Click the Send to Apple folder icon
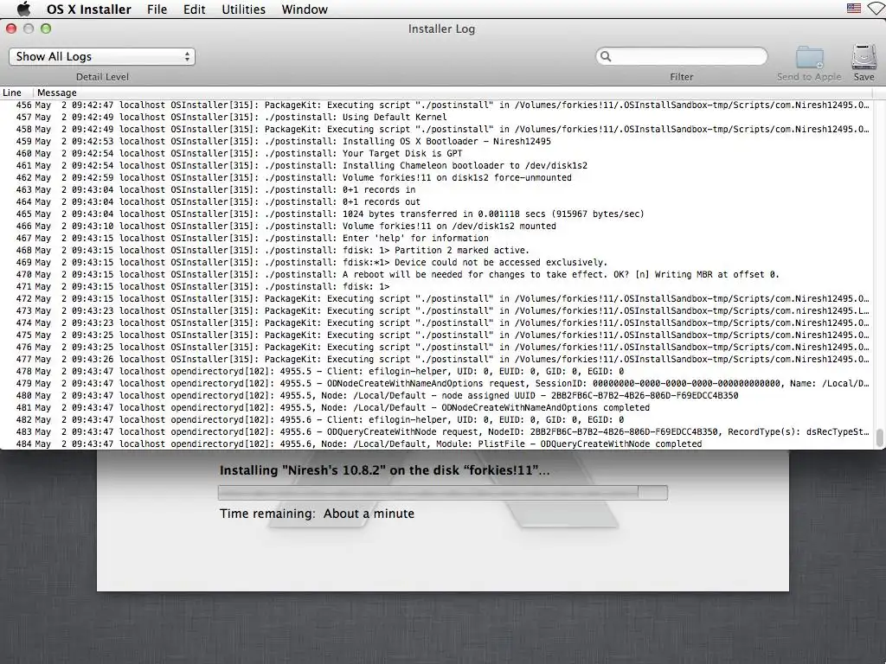The image size is (886, 664). [809, 58]
